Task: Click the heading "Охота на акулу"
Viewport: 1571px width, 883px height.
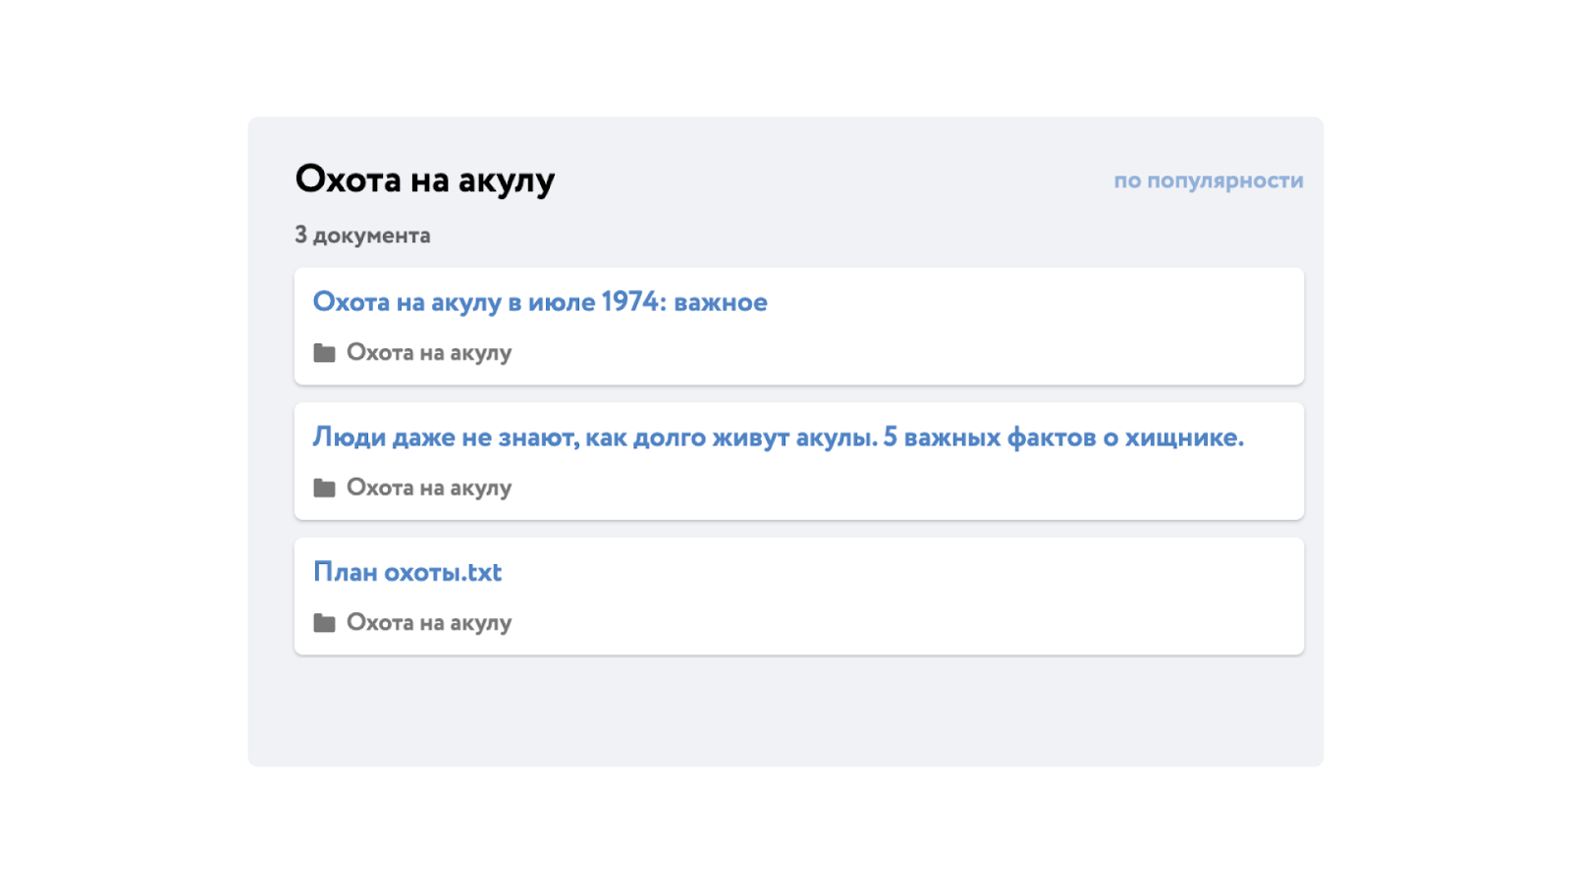Action: (425, 180)
